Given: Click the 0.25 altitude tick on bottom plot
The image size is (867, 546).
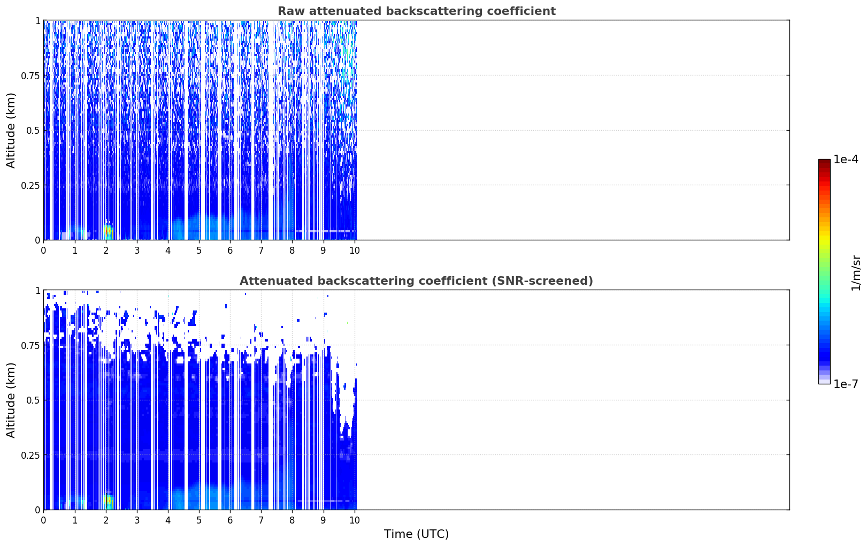Looking at the screenshot, I should (x=31, y=455).
